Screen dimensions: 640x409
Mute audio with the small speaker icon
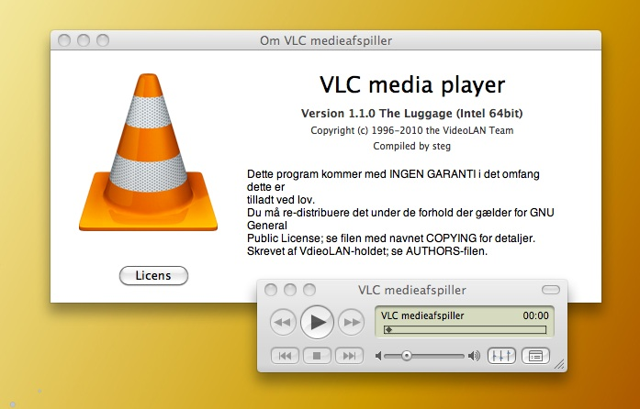(x=378, y=356)
